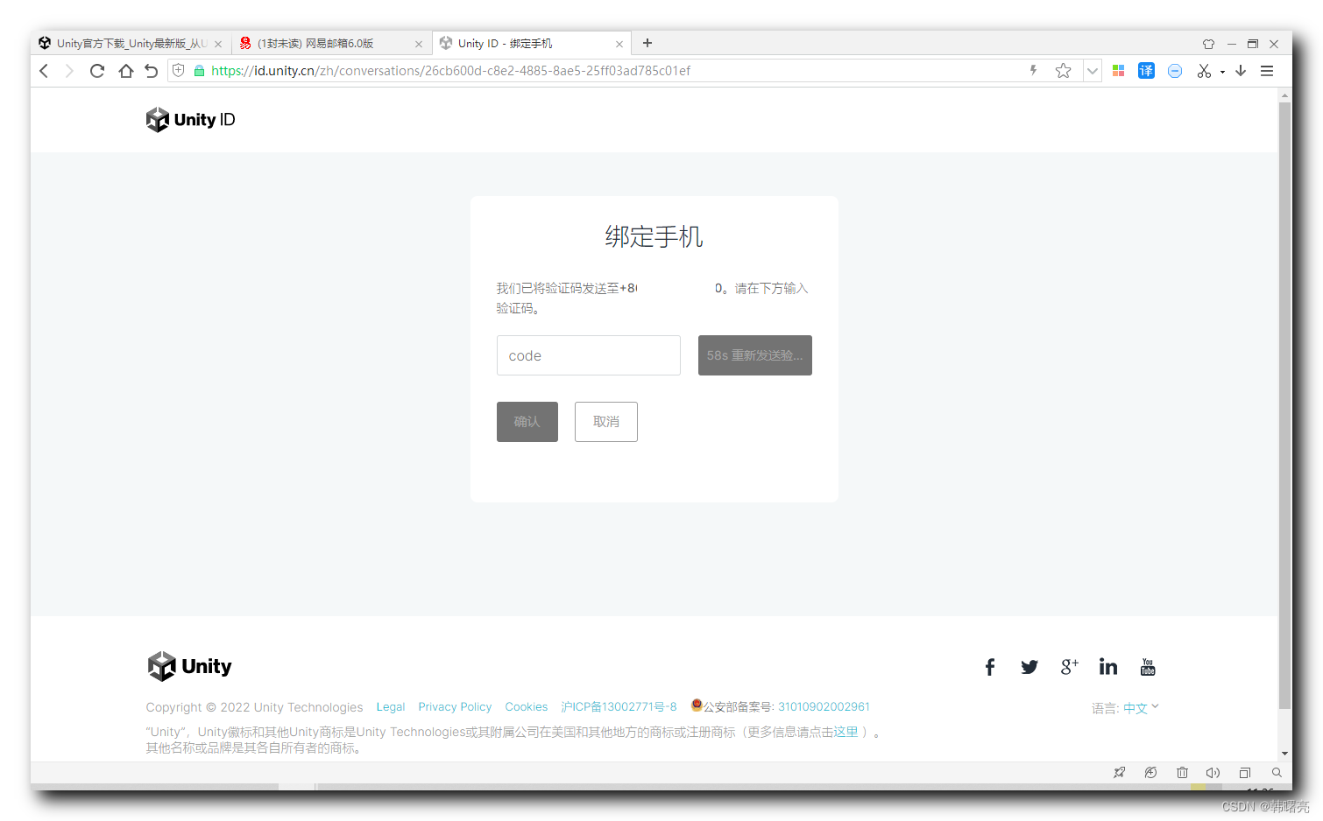
Task: Open the Legal footer link
Action: point(391,707)
